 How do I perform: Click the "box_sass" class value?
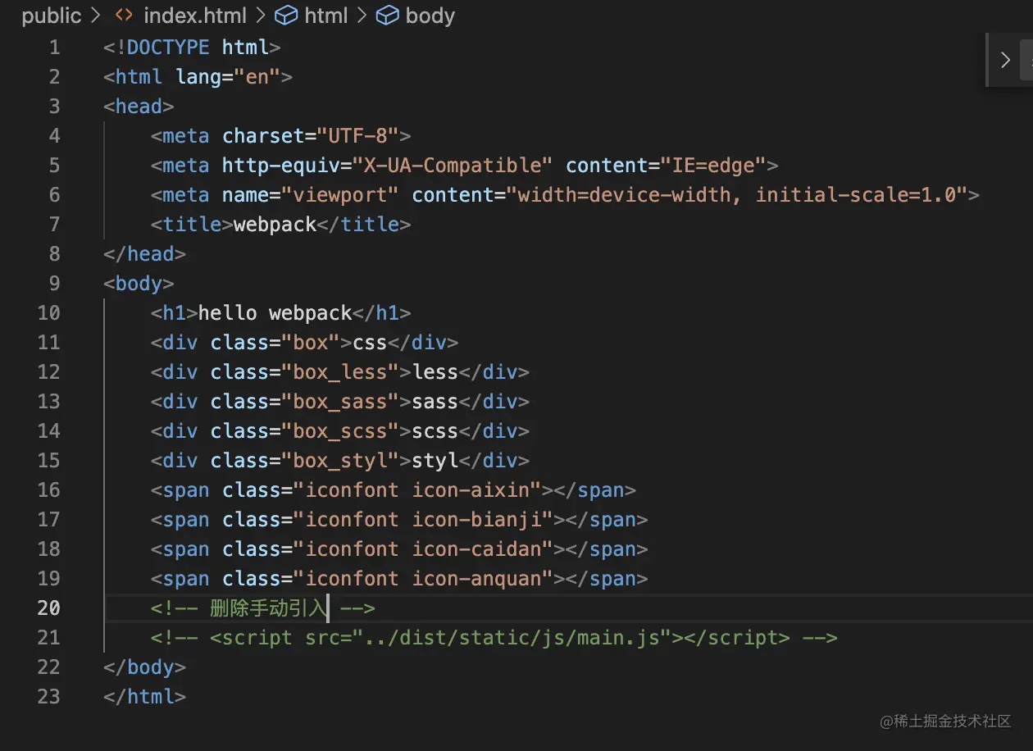(340, 402)
